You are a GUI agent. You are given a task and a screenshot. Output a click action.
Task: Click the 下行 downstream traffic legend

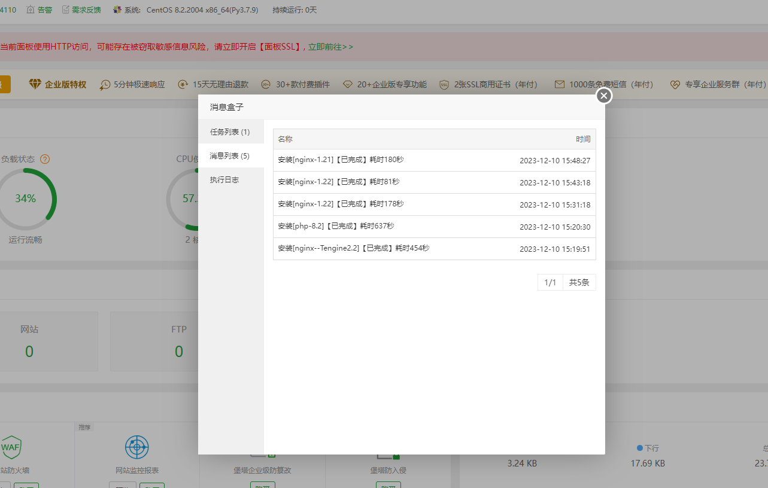648,447
